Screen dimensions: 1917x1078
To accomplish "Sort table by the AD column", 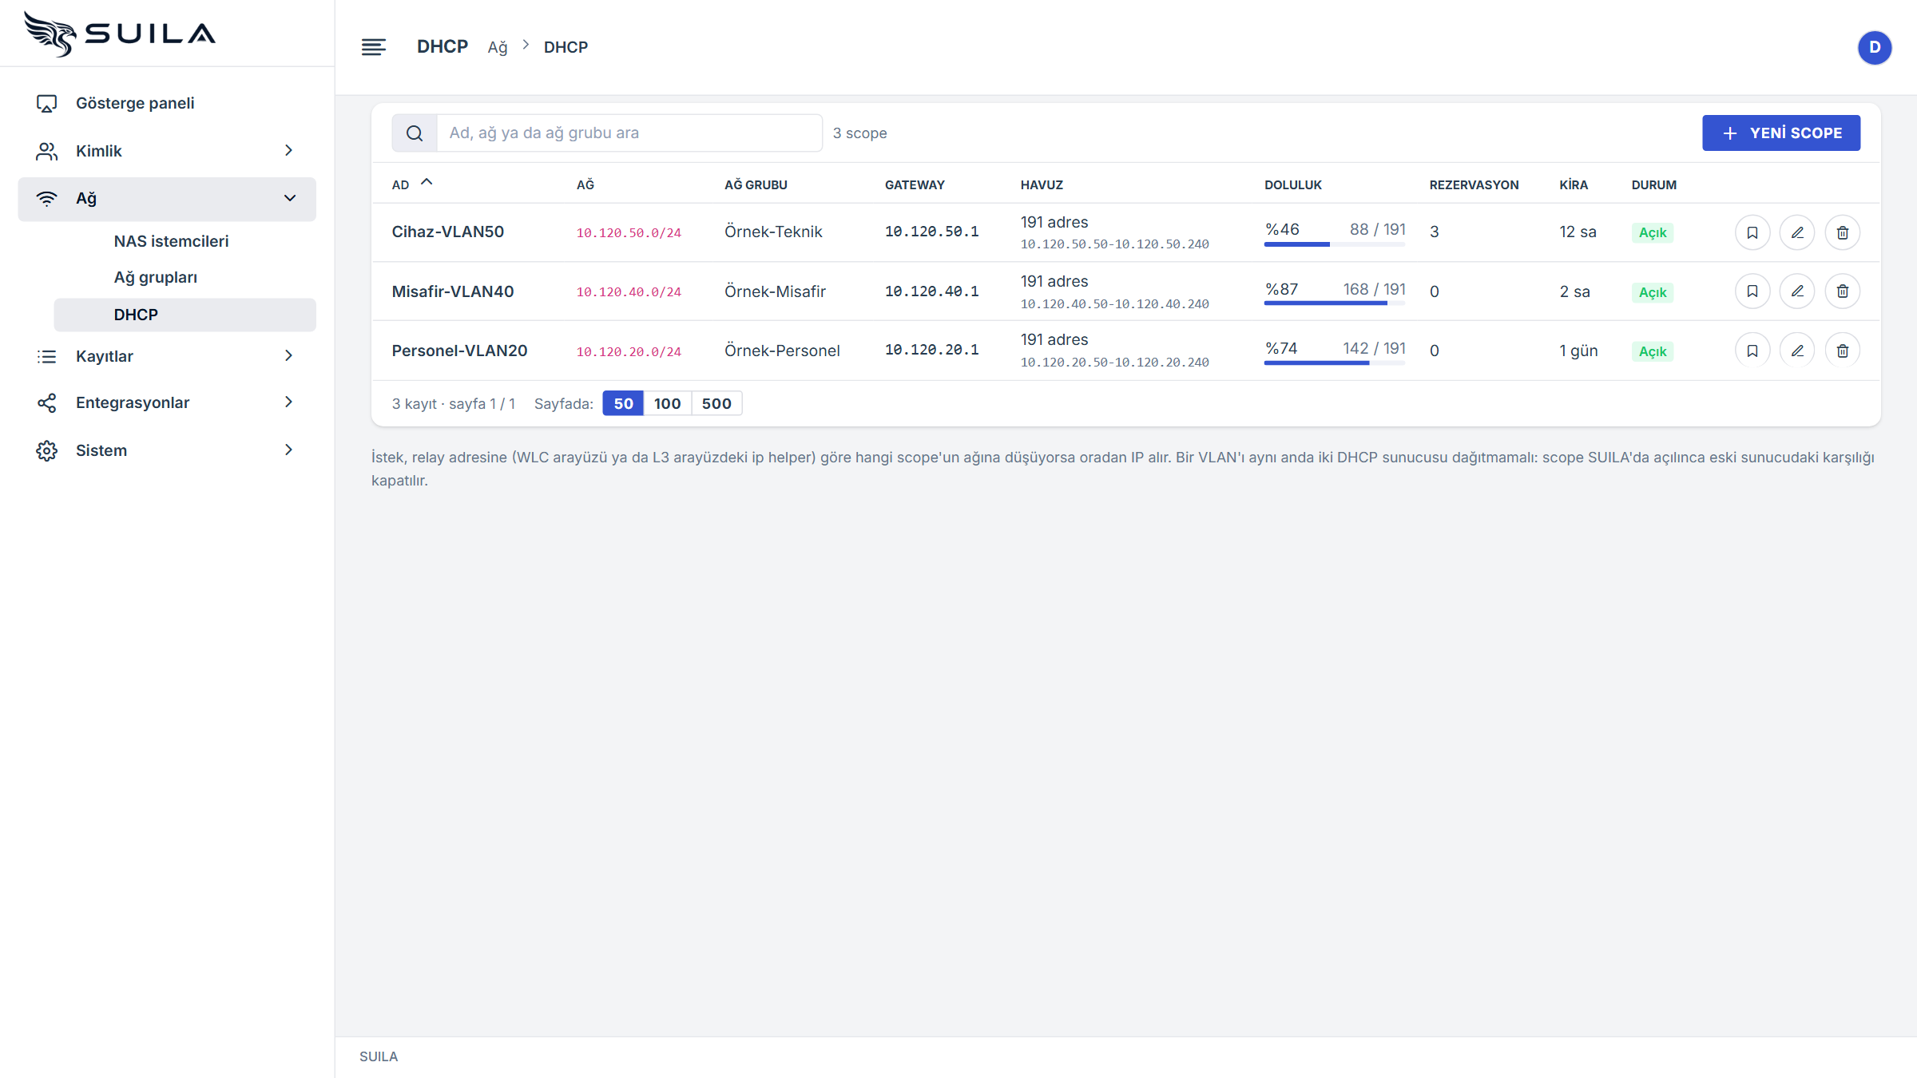I will point(411,184).
